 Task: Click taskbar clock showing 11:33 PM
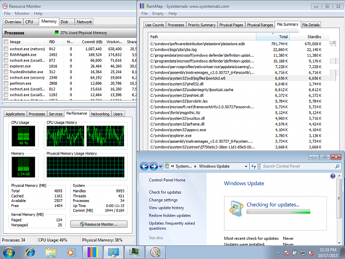point(328,253)
